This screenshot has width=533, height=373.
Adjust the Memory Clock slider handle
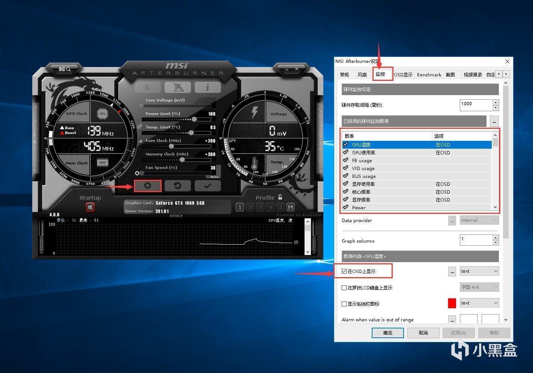pos(182,160)
